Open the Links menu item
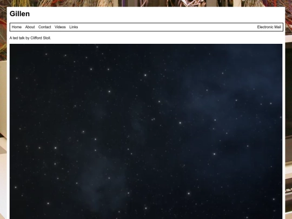 coord(74,27)
